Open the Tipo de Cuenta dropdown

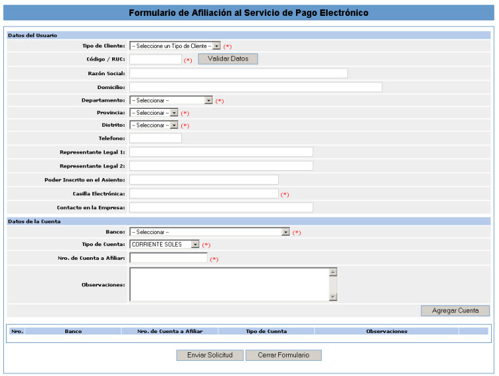164,245
